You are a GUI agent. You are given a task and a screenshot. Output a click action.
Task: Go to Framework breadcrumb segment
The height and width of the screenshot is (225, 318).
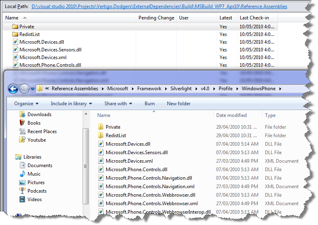[x=149, y=89]
